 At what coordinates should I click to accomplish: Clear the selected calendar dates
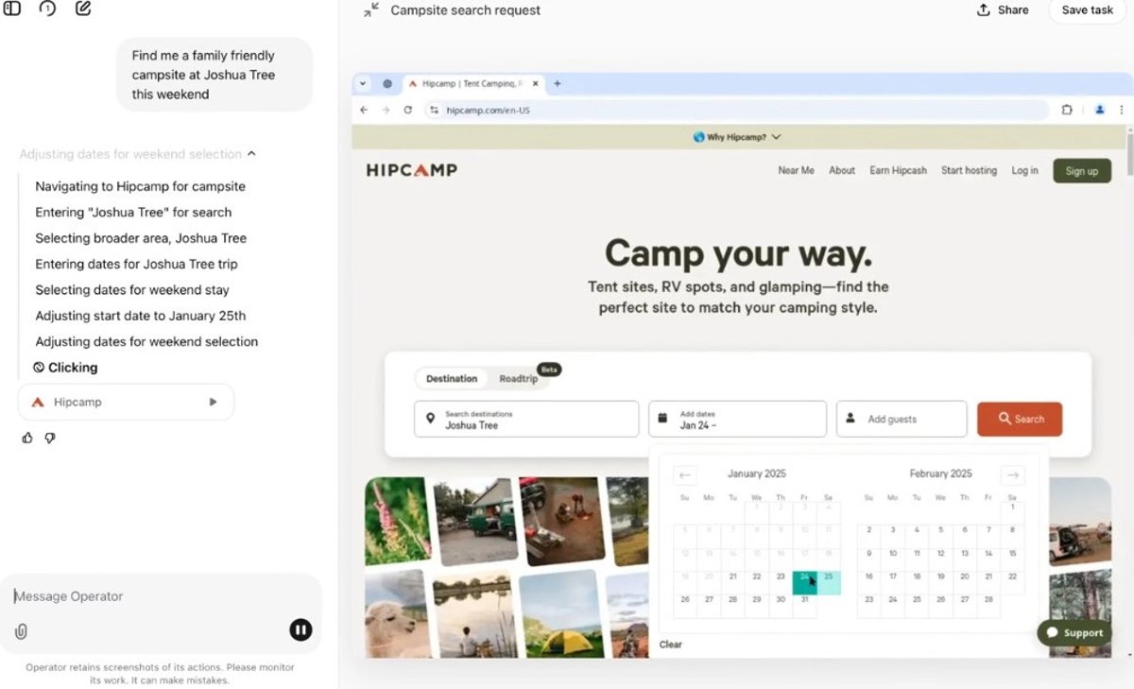[x=671, y=645]
